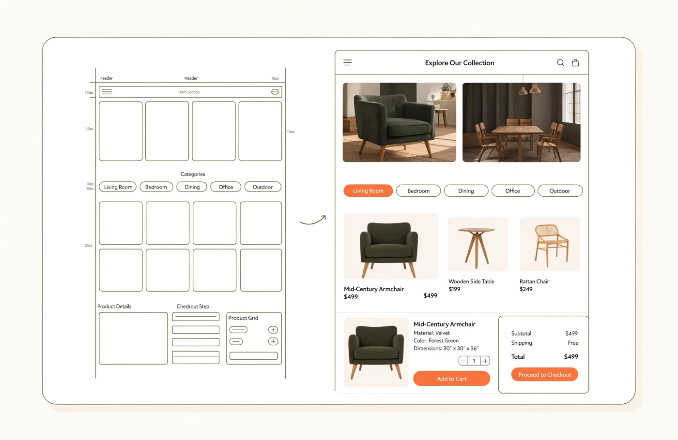Click the first wireframe hero placeholder box
Viewport: 678px width, 440px height.
(x=121, y=131)
